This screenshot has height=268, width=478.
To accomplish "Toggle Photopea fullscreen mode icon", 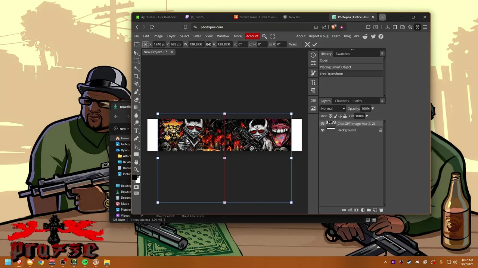I will [273, 36].
